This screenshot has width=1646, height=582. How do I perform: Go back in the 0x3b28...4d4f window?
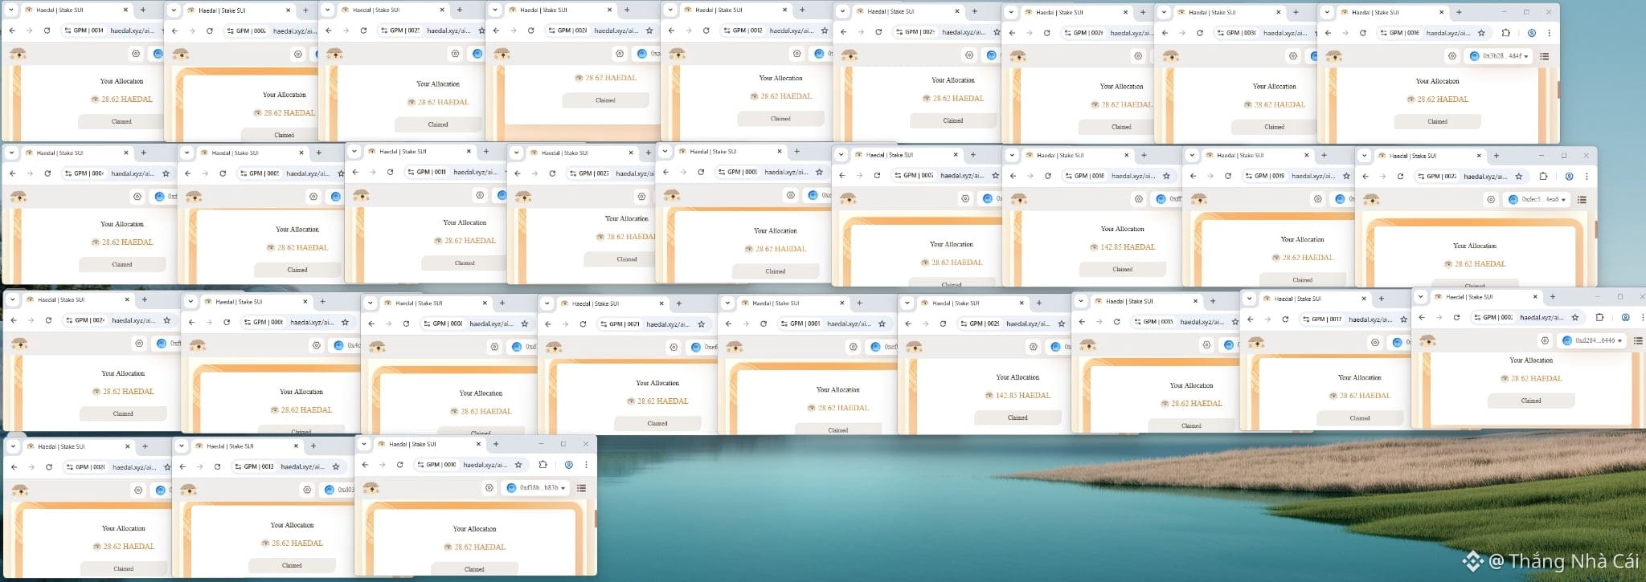tap(1328, 33)
